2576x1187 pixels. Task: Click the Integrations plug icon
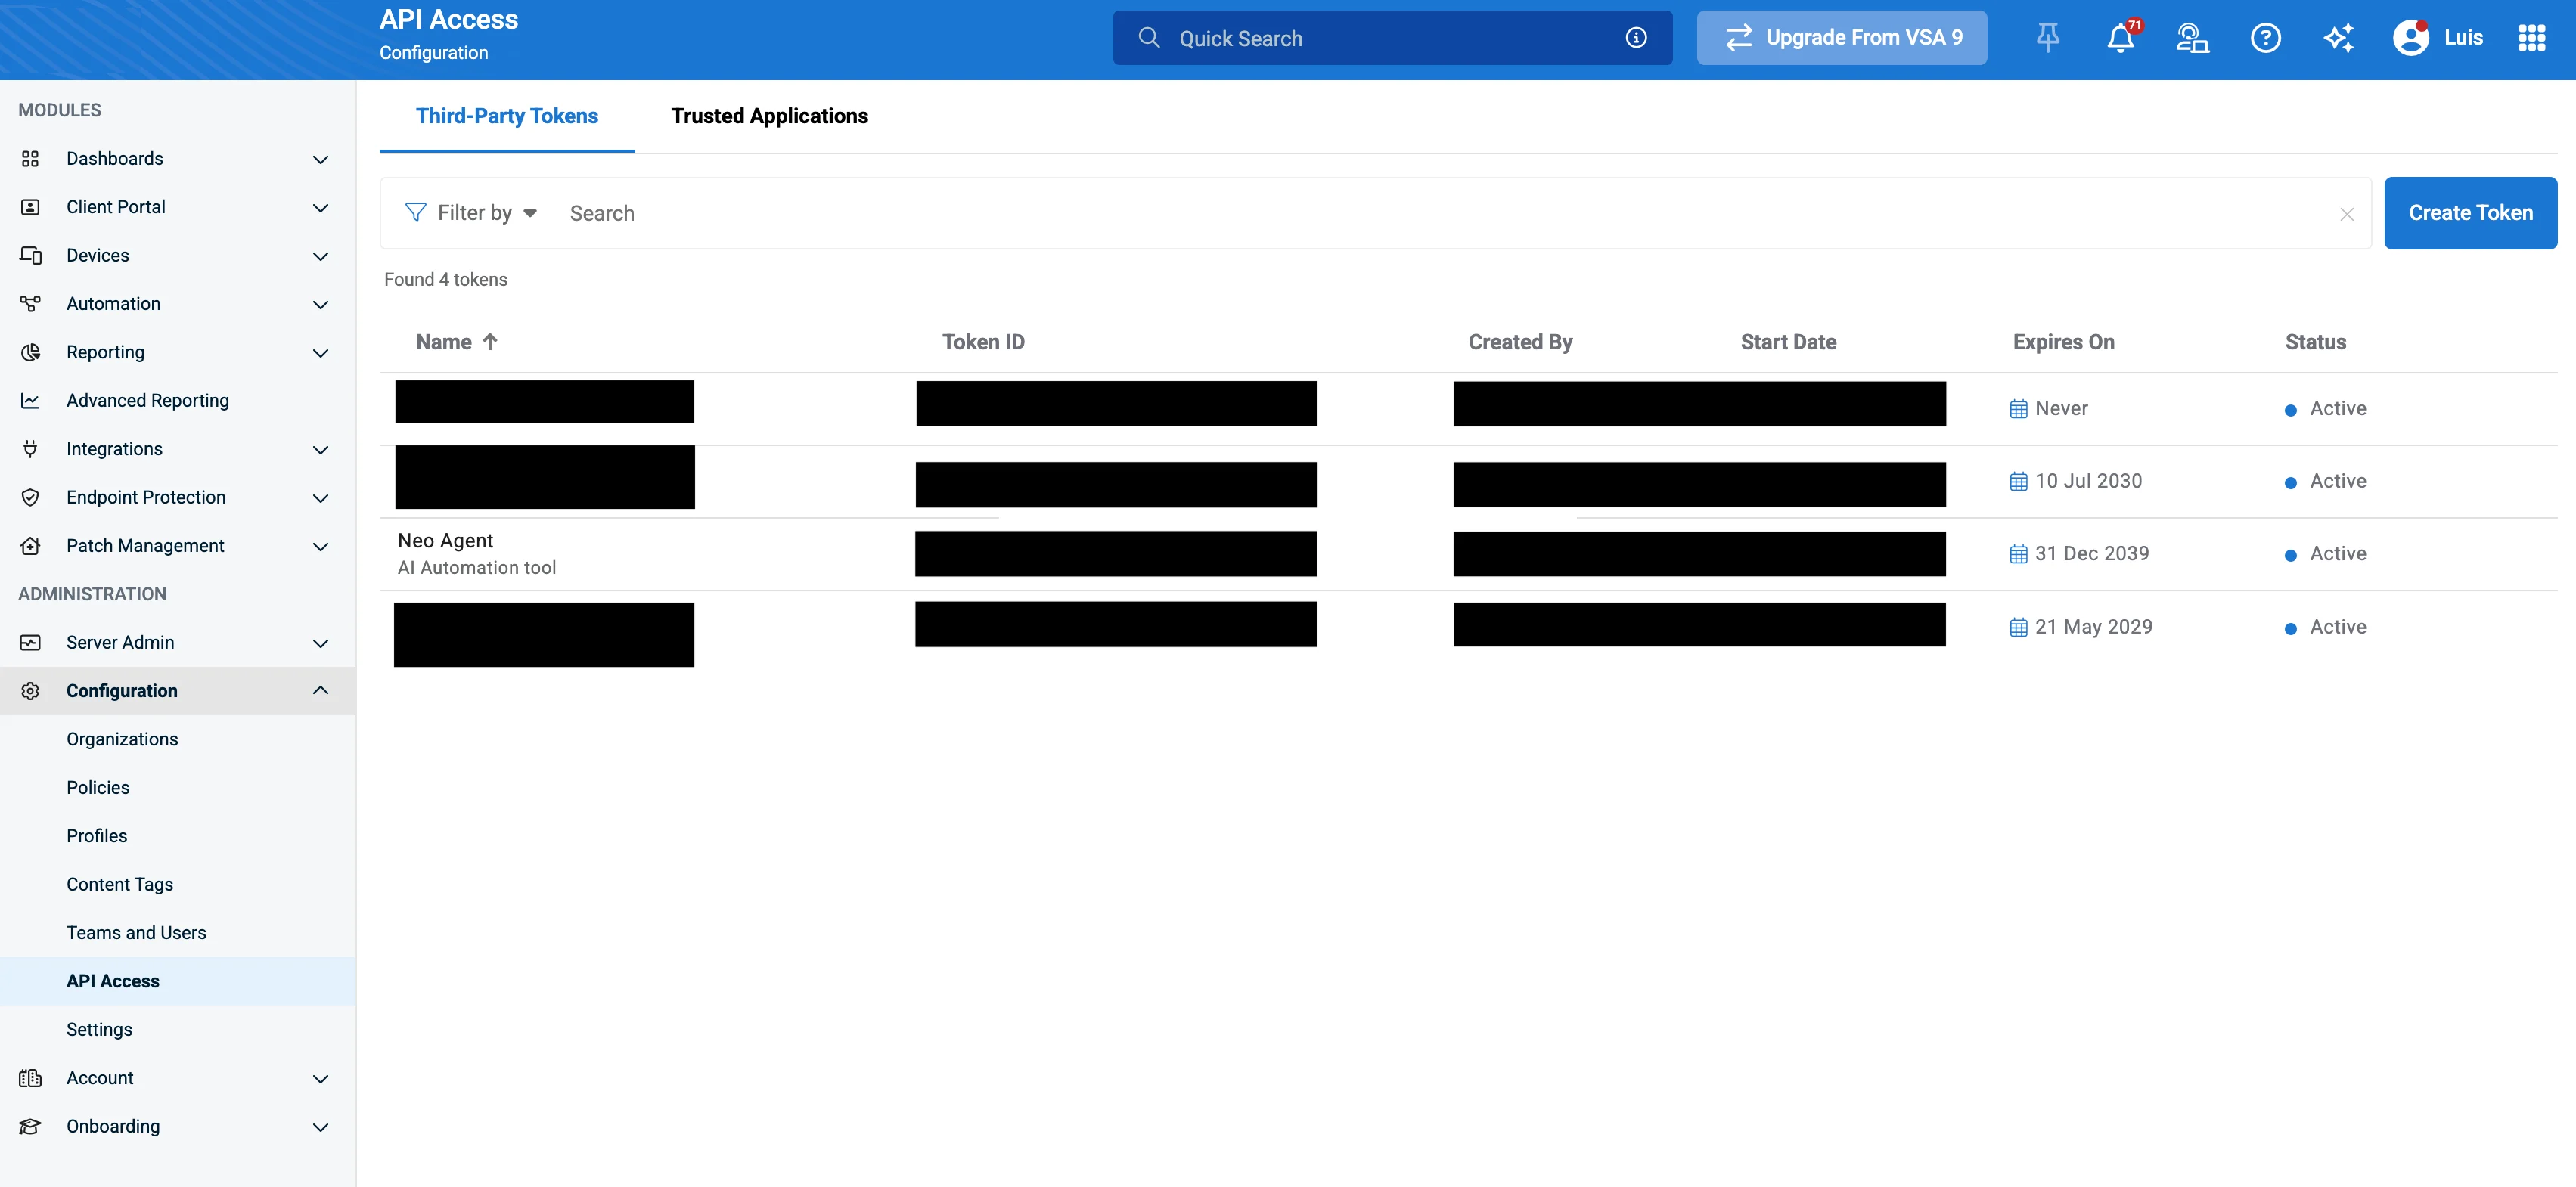tap(30, 449)
